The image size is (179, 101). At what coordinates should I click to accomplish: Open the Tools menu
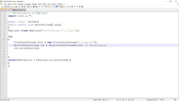pos(40,4)
